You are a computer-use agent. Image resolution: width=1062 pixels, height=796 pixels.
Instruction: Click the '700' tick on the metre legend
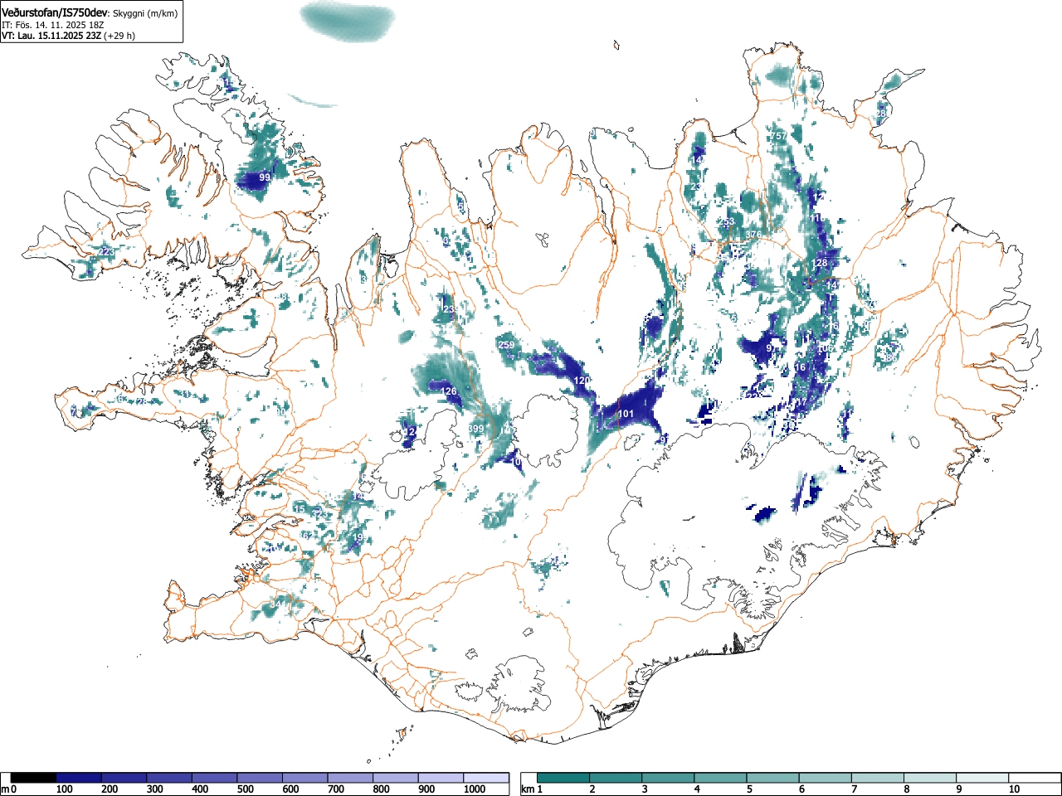tap(335, 789)
